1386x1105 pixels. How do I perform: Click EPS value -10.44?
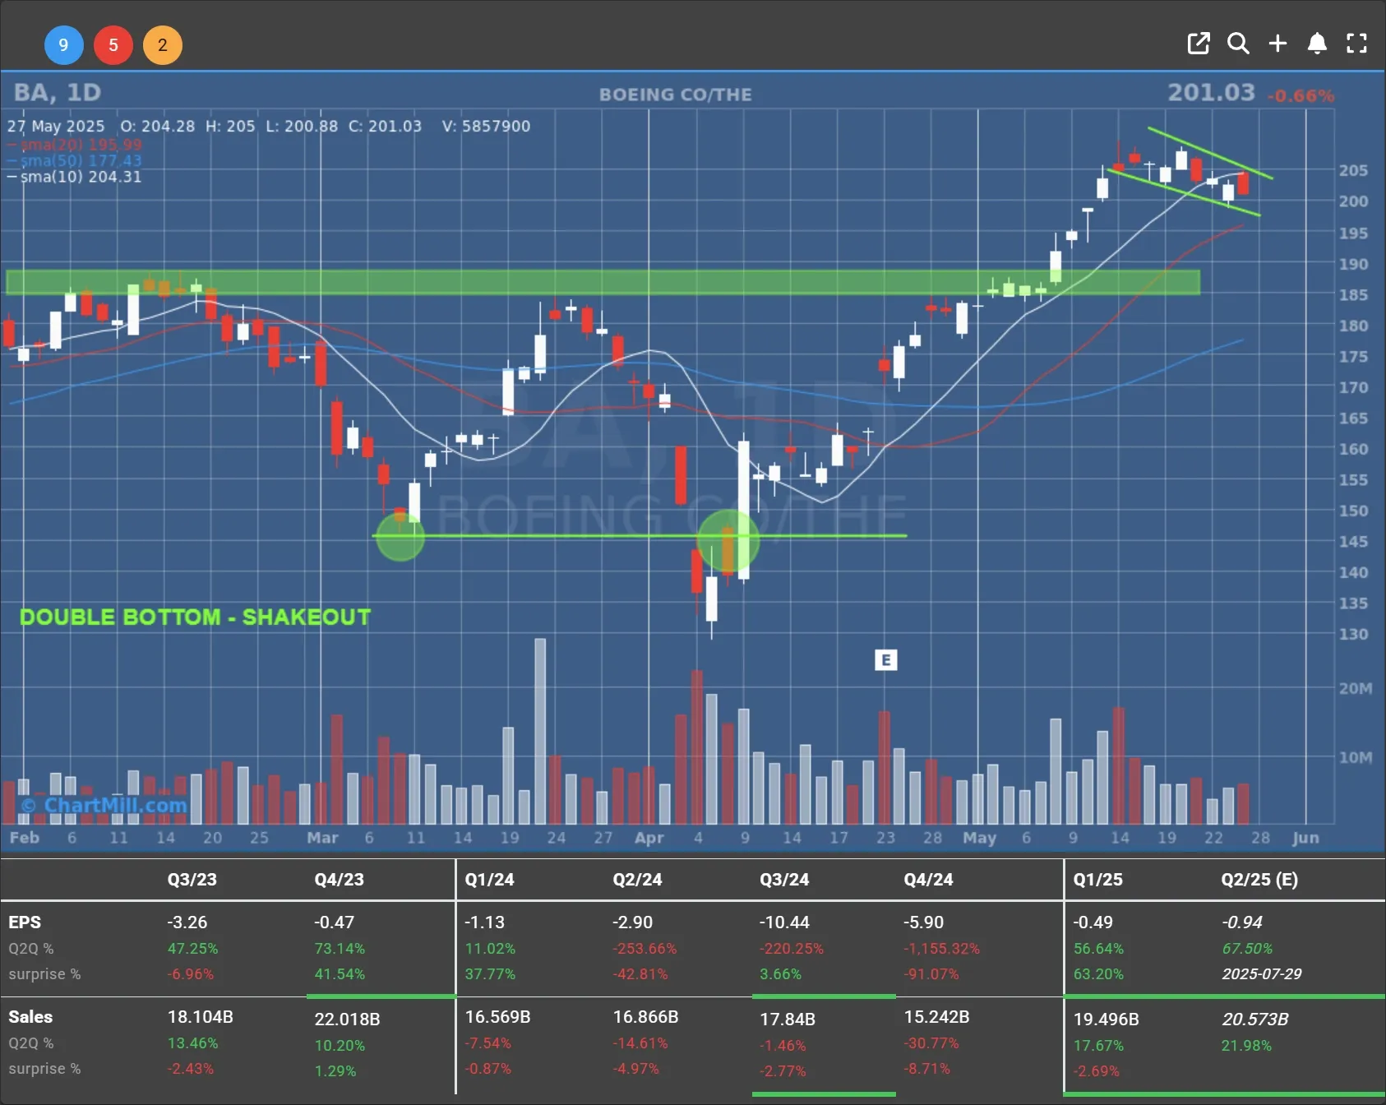pos(784,922)
